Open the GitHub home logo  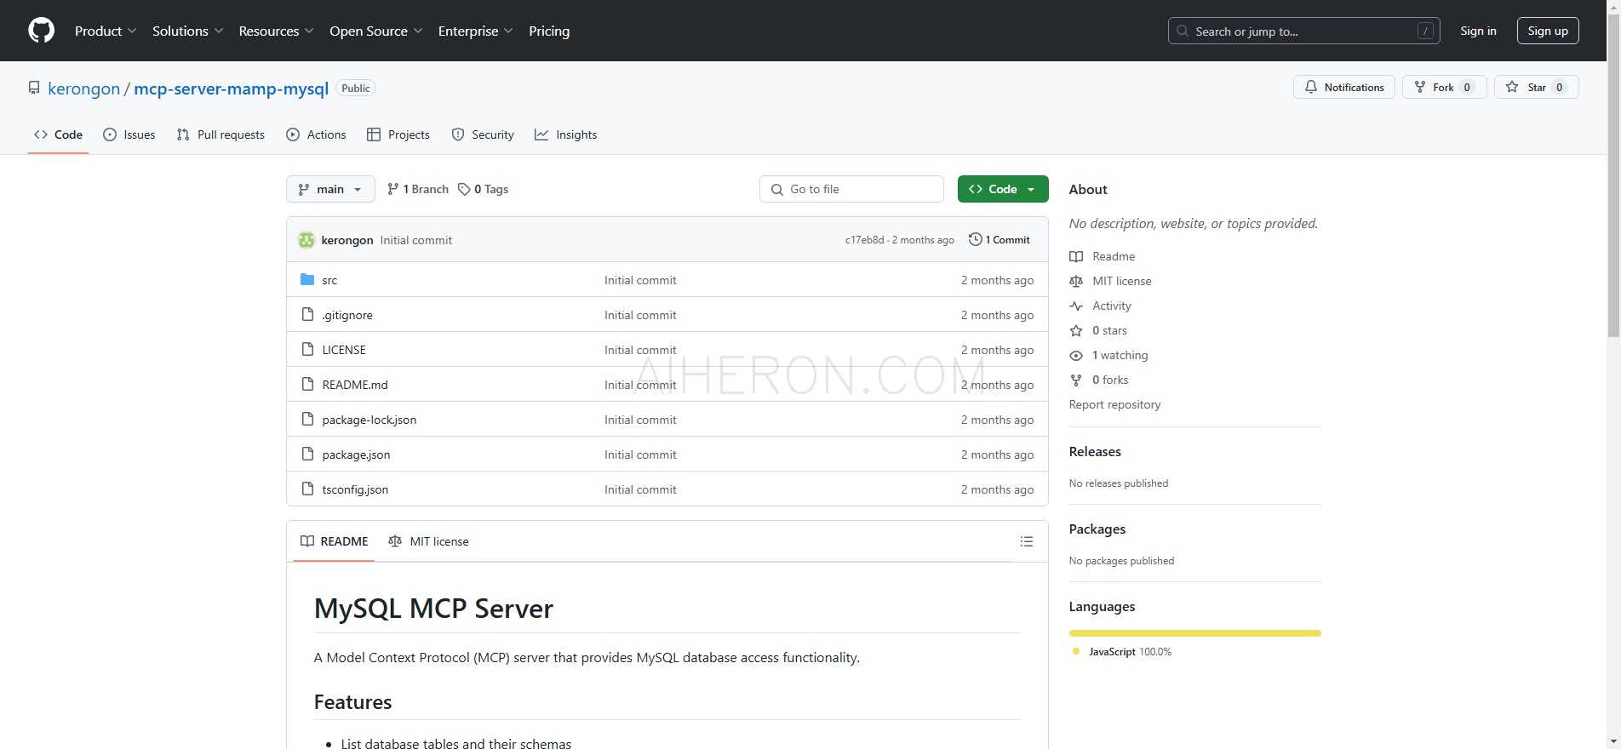41,31
